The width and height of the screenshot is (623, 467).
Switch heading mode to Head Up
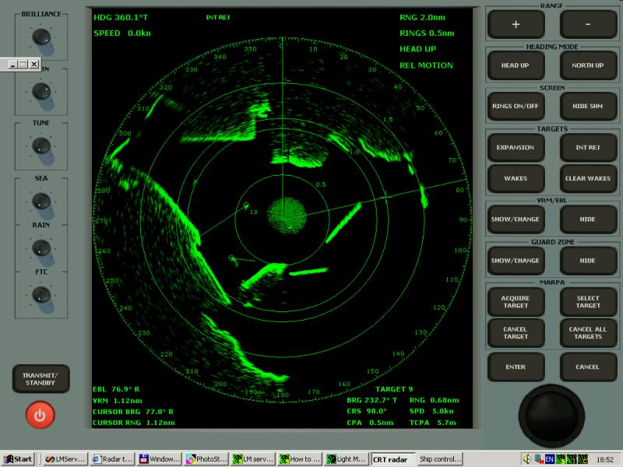click(516, 65)
